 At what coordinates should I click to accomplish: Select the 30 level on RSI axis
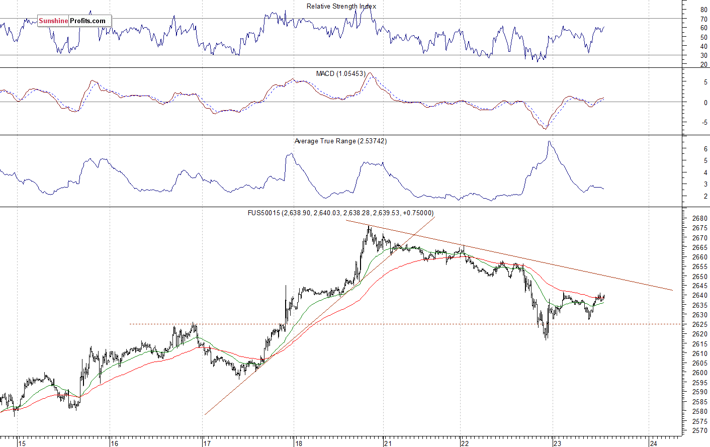(703, 56)
